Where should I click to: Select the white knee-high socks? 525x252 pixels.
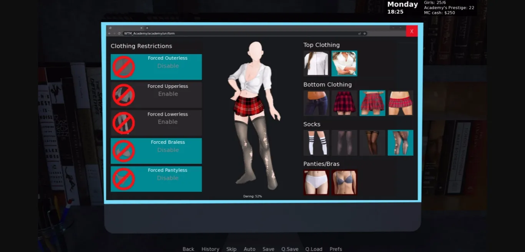click(x=316, y=143)
